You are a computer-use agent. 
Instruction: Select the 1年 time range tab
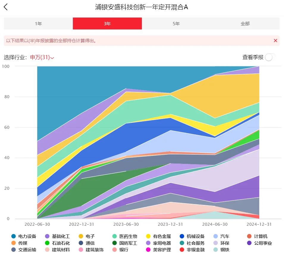(x=38, y=23)
